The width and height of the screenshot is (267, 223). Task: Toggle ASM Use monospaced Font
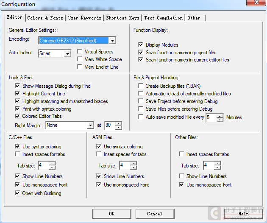pyautogui.click(x=99, y=185)
